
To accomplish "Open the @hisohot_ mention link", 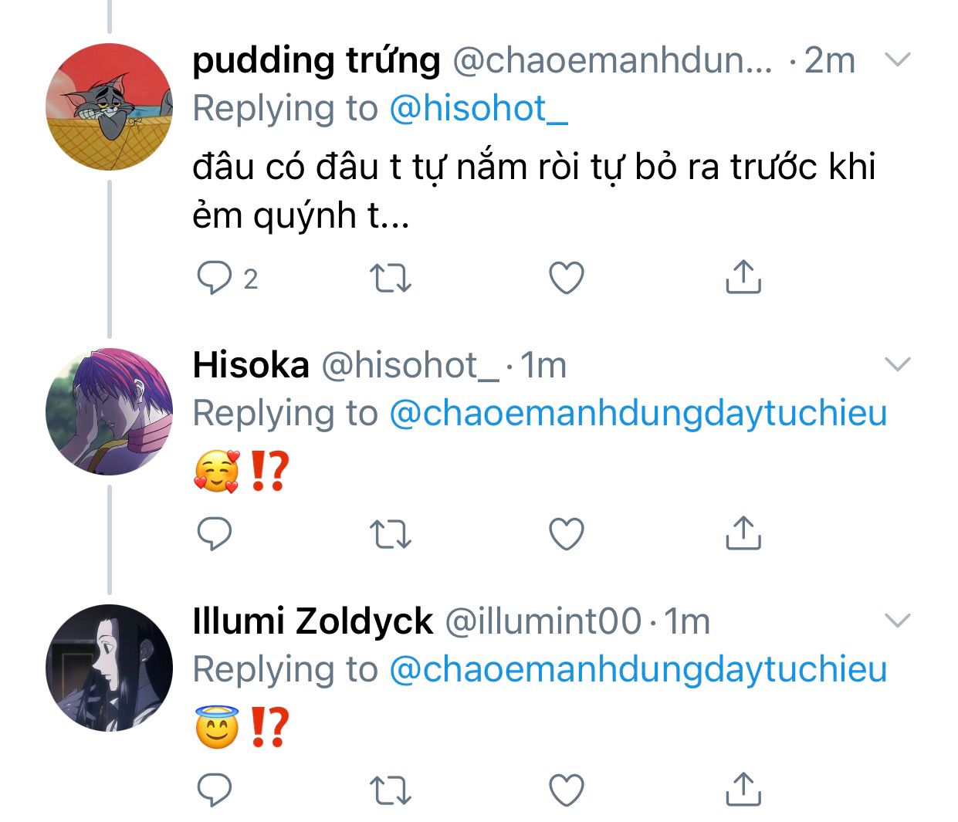I will (x=478, y=109).
